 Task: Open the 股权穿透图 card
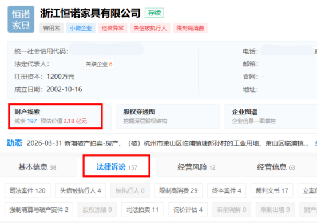tap(168, 116)
